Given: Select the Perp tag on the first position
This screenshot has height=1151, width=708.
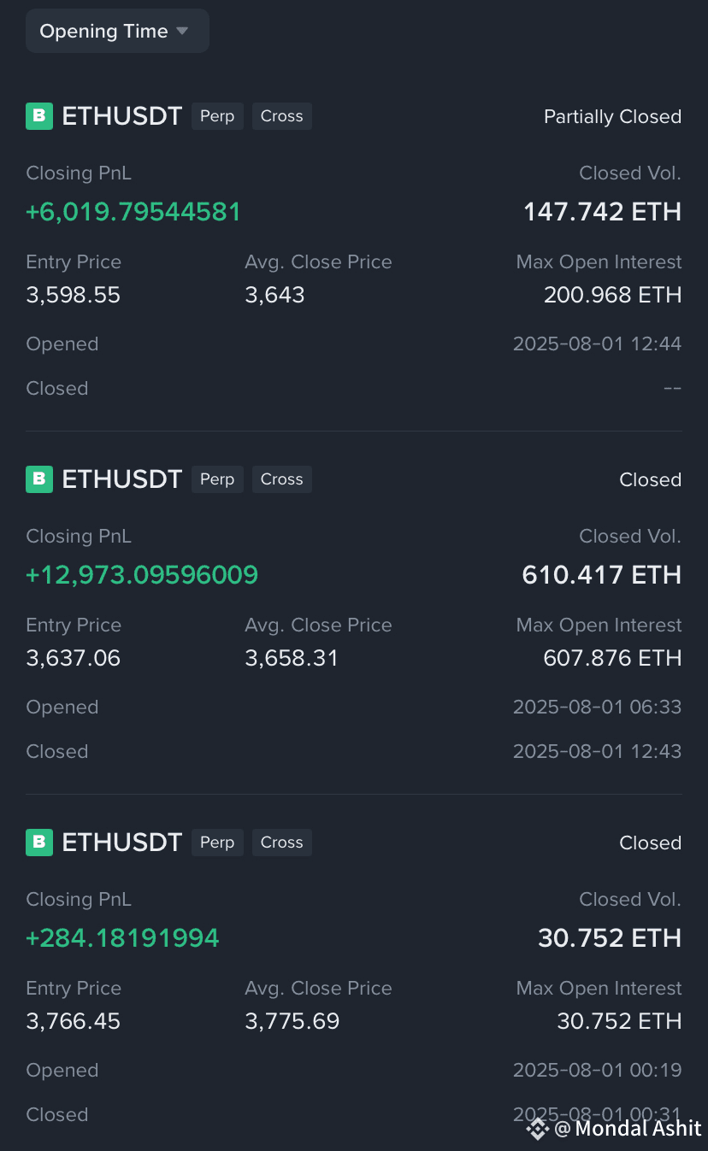Looking at the screenshot, I should (217, 116).
